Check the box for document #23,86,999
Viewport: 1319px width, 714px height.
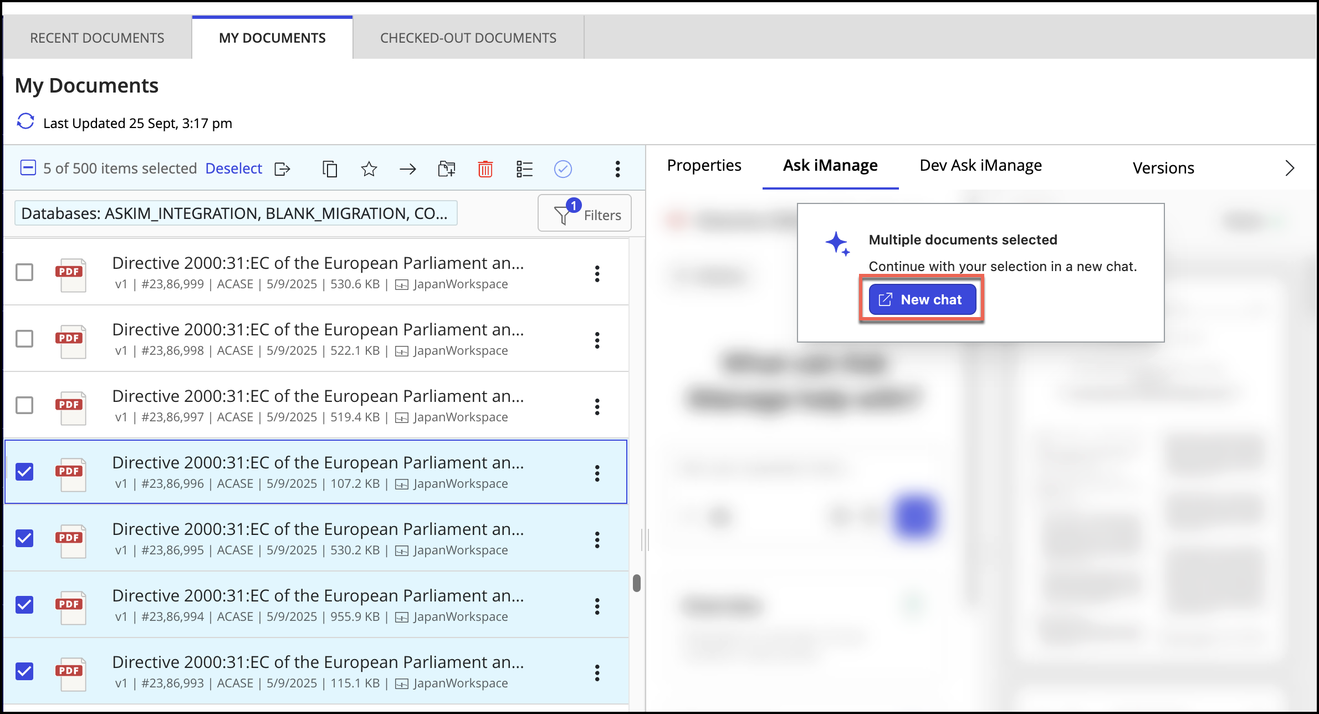coord(24,272)
